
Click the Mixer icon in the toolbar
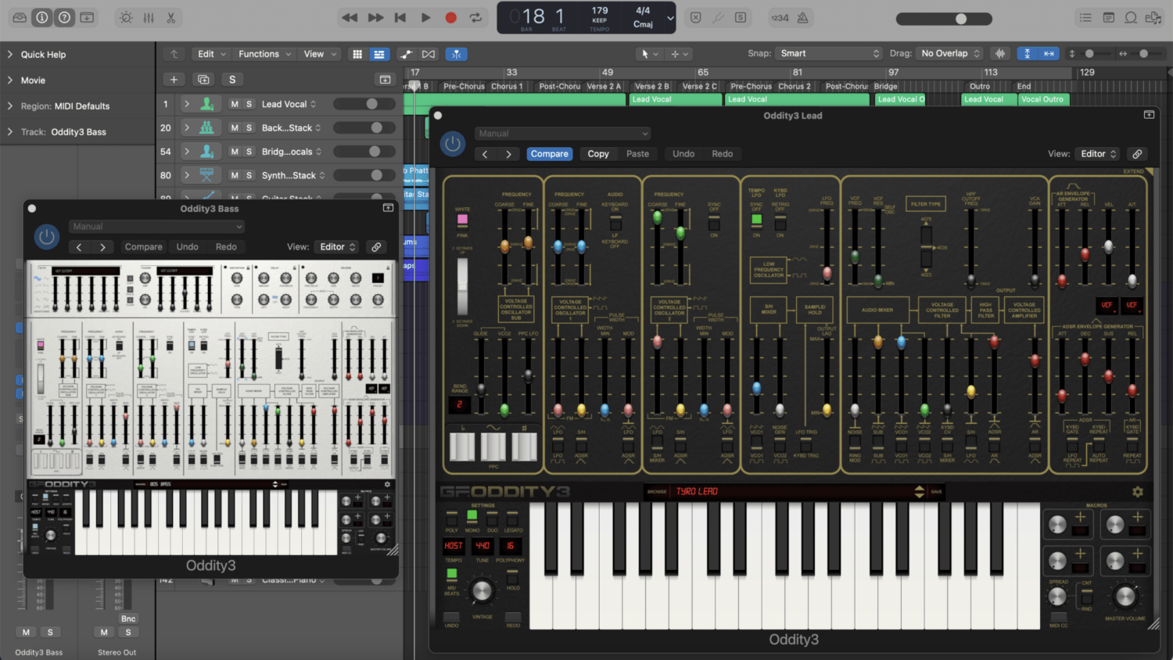point(149,17)
